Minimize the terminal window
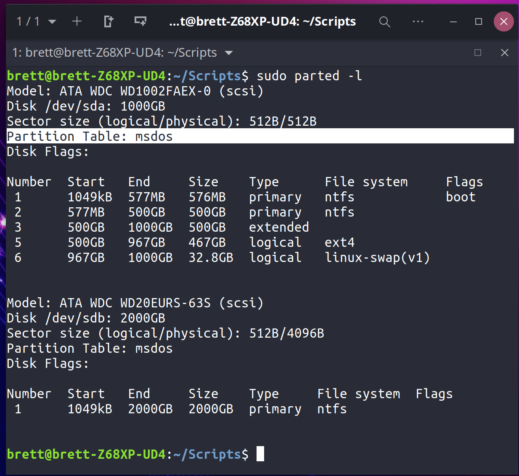 pos(453,21)
